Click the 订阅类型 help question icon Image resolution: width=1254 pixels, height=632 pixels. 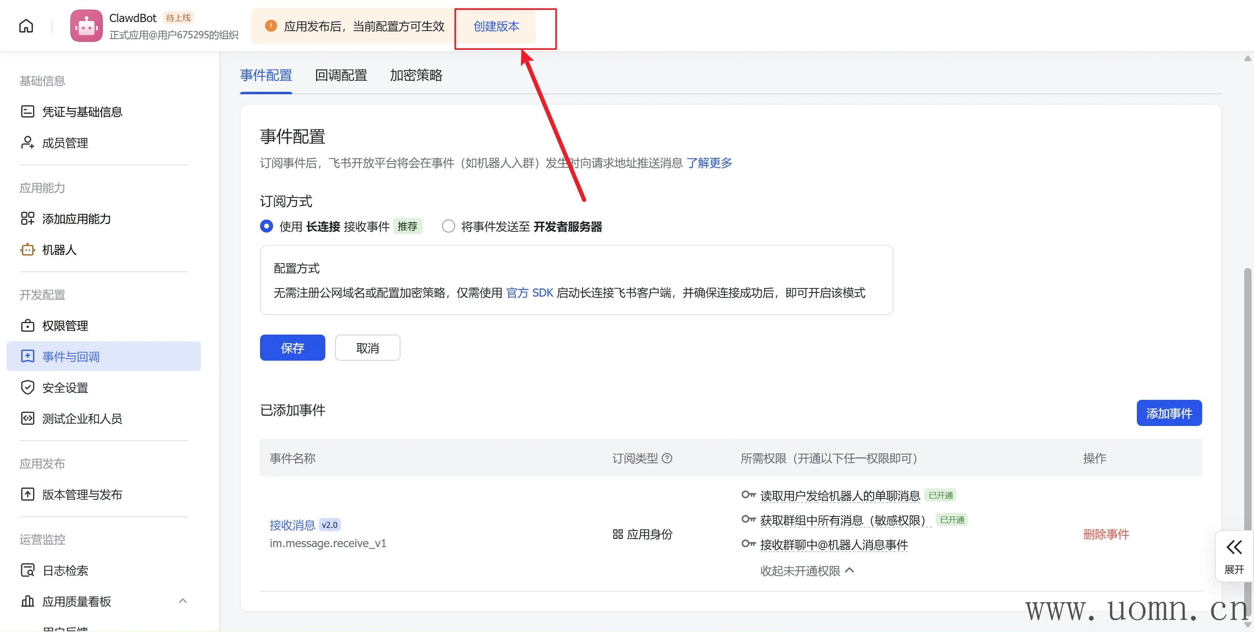click(x=667, y=458)
